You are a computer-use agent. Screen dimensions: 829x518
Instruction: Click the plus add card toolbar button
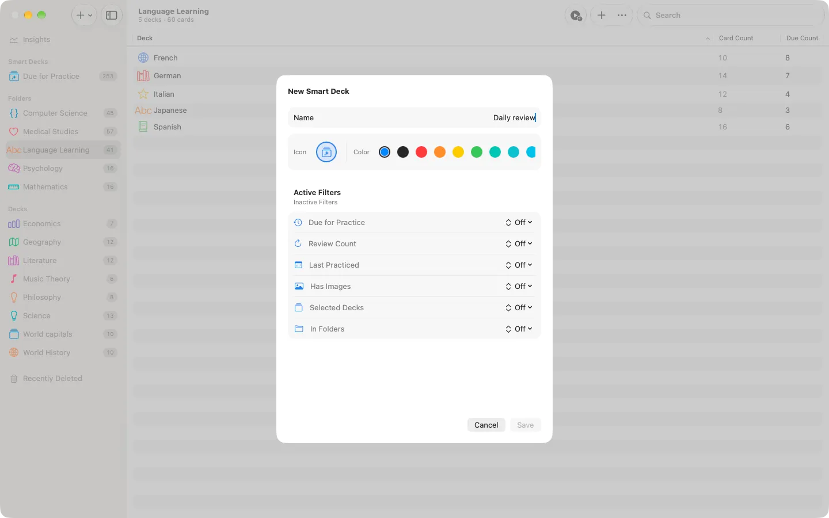tap(601, 16)
